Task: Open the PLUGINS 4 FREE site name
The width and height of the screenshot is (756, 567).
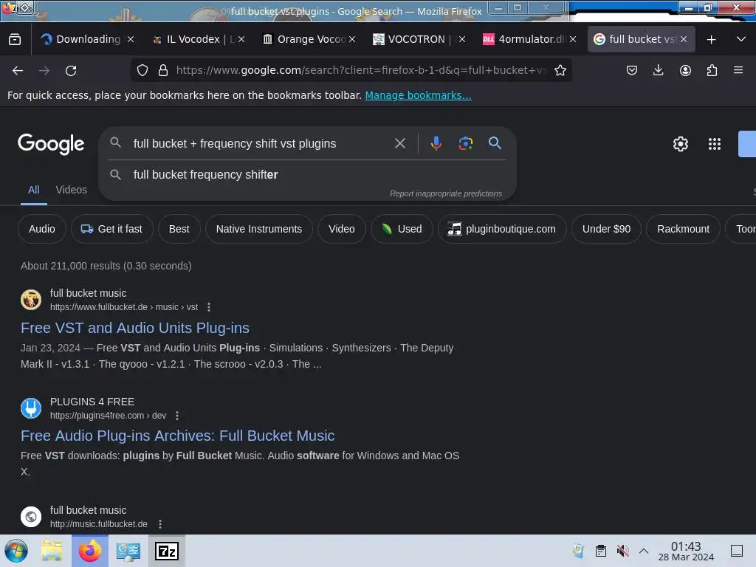Action: point(92,402)
